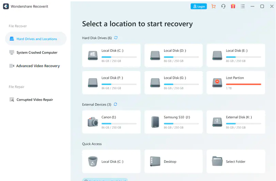276x181 pixels.
Task: Select the Local Disk (G:) drive icon
Action: pyautogui.click(x=155, y=83)
